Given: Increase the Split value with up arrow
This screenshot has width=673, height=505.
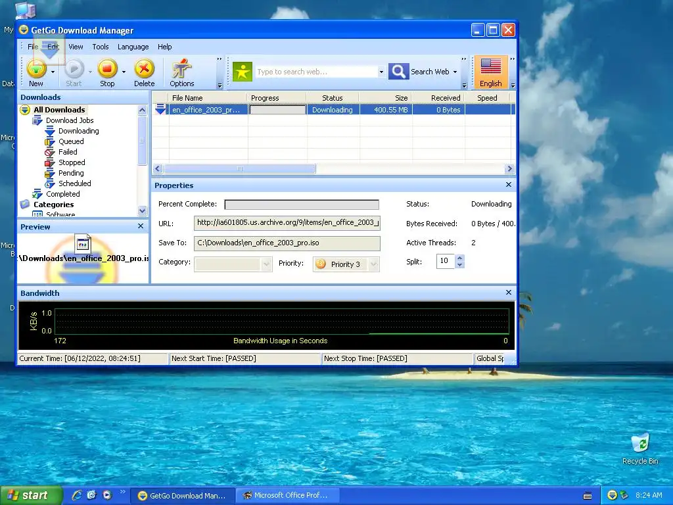Looking at the screenshot, I should (x=459, y=258).
